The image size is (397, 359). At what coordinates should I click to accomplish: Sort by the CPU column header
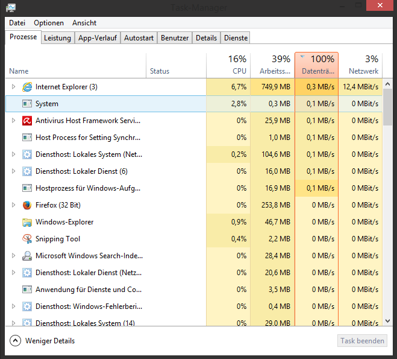tap(228, 65)
